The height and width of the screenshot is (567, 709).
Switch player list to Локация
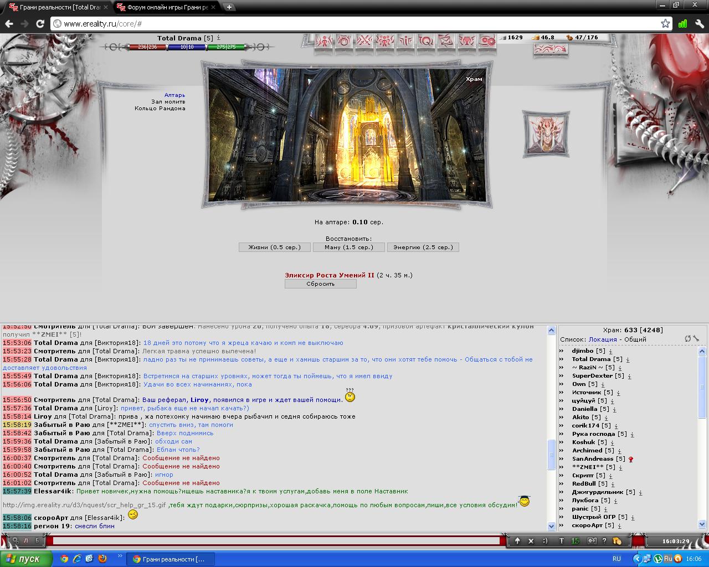(x=603, y=339)
